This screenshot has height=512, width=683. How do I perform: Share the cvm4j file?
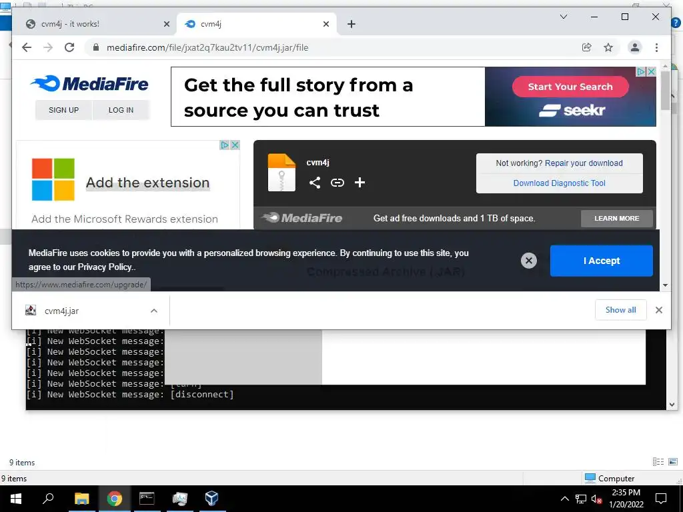coord(315,183)
